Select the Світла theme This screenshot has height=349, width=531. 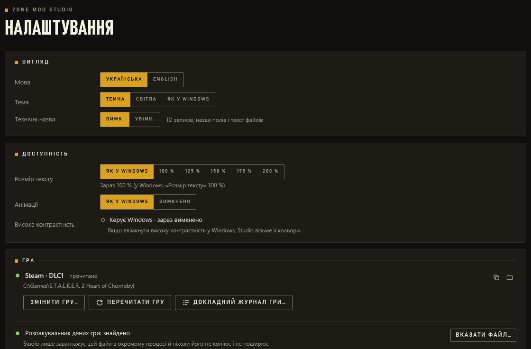point(146,99)
